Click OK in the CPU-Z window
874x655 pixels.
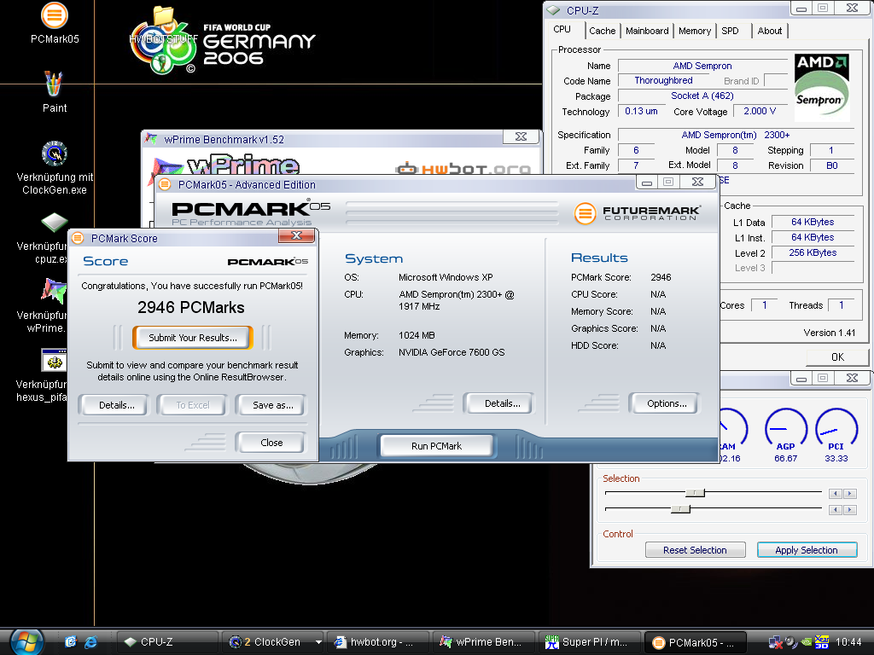coord(837,357)
